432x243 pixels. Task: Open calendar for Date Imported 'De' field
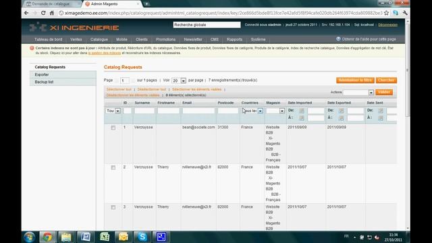(302, 111)
